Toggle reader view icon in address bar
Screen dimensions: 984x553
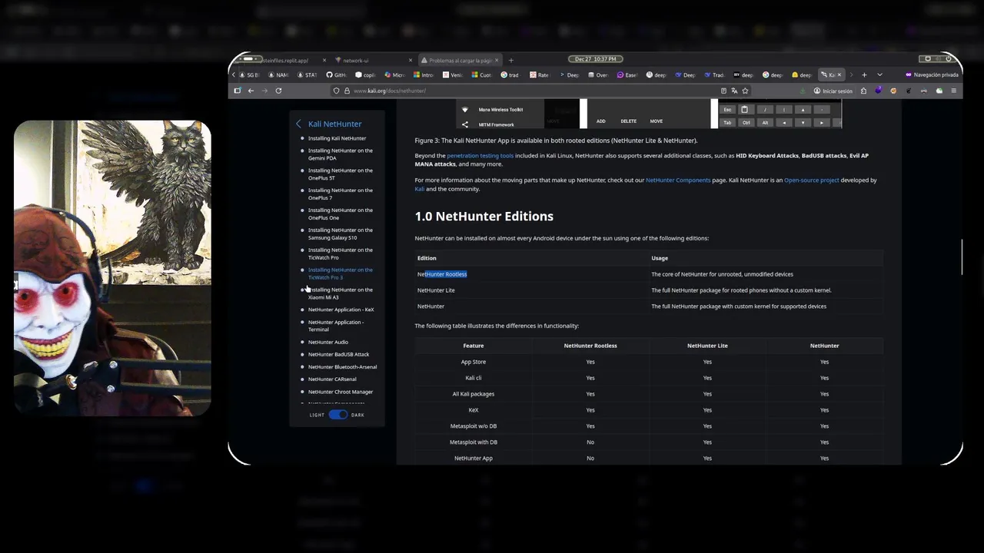pos(723,91)
